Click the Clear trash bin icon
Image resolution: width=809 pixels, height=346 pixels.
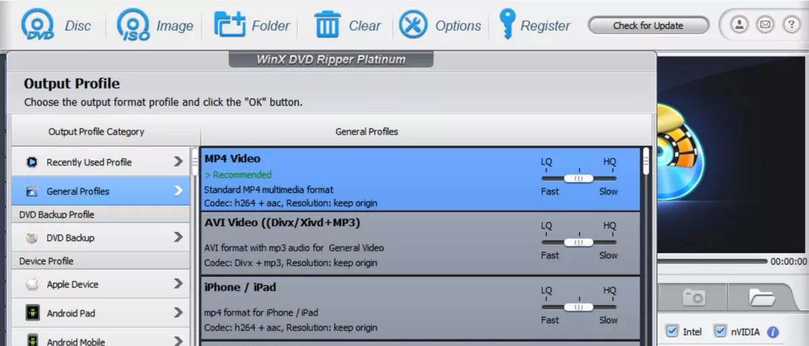328,26
